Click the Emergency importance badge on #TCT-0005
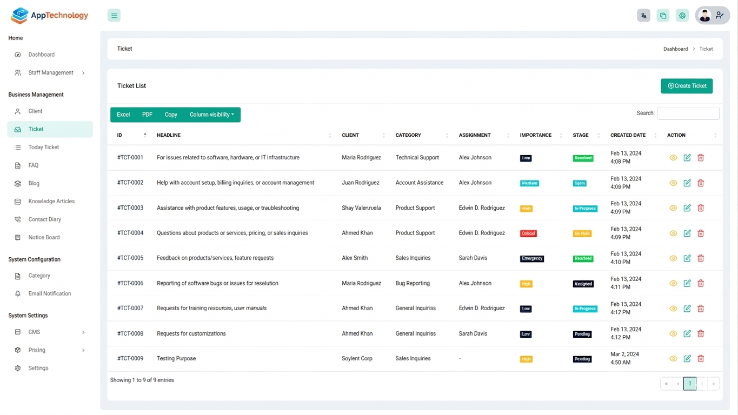The image size is (738, 415). click(532, 259)
